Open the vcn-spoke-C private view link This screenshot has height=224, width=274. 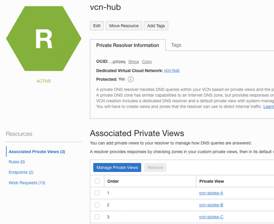(211, 217)
